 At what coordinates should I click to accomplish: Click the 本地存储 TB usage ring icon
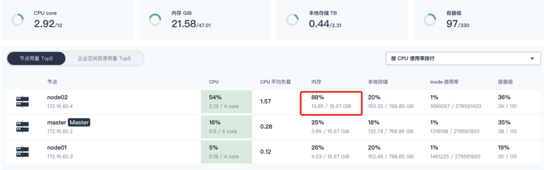click(292, 20)
